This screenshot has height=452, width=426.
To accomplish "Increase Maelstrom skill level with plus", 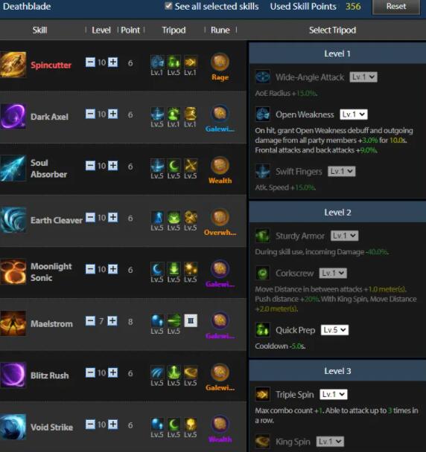I will coord(112,320).
